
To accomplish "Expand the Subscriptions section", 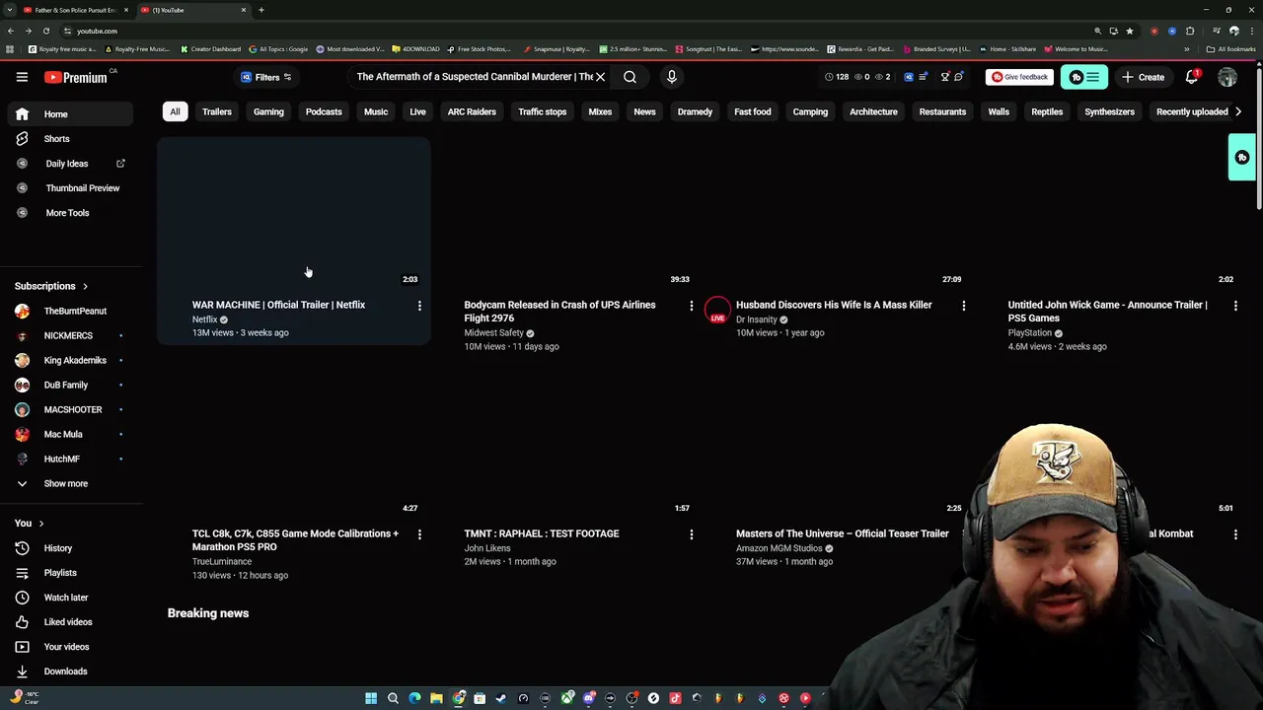I will click(x=51, y=286).
